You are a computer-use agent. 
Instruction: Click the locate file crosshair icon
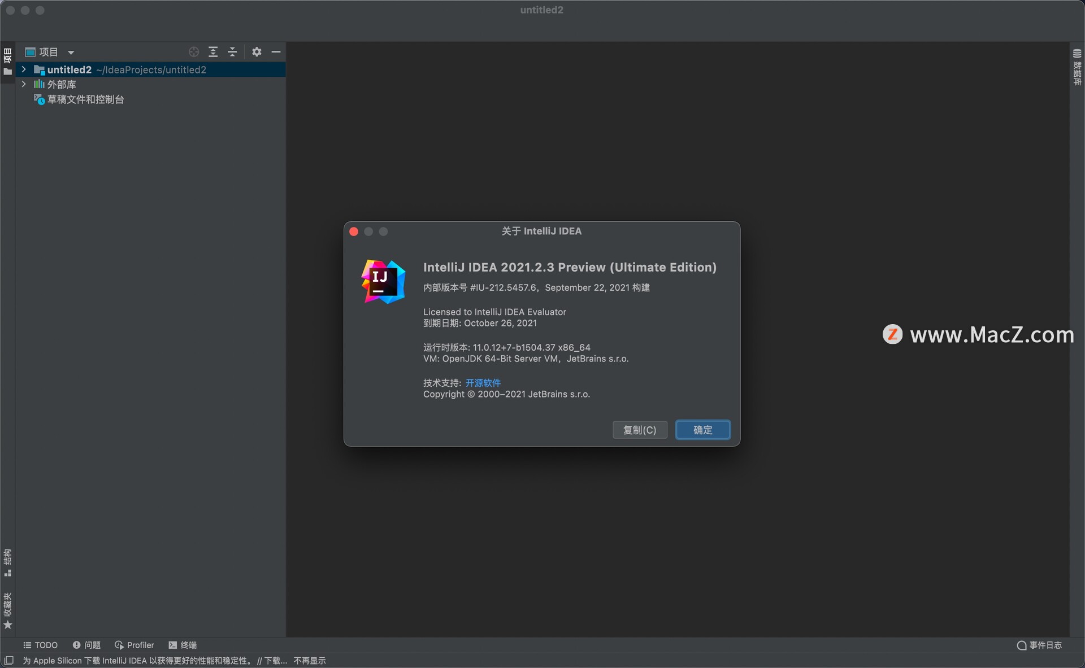(x=194, y=52)
